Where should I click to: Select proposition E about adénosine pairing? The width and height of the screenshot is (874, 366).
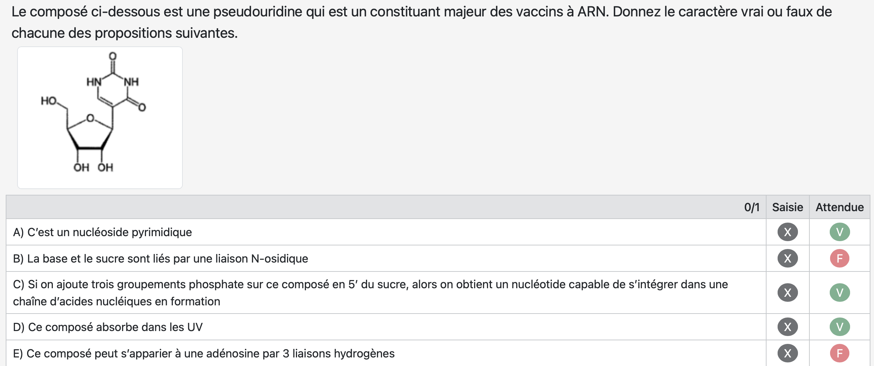[x=204, y=354]
